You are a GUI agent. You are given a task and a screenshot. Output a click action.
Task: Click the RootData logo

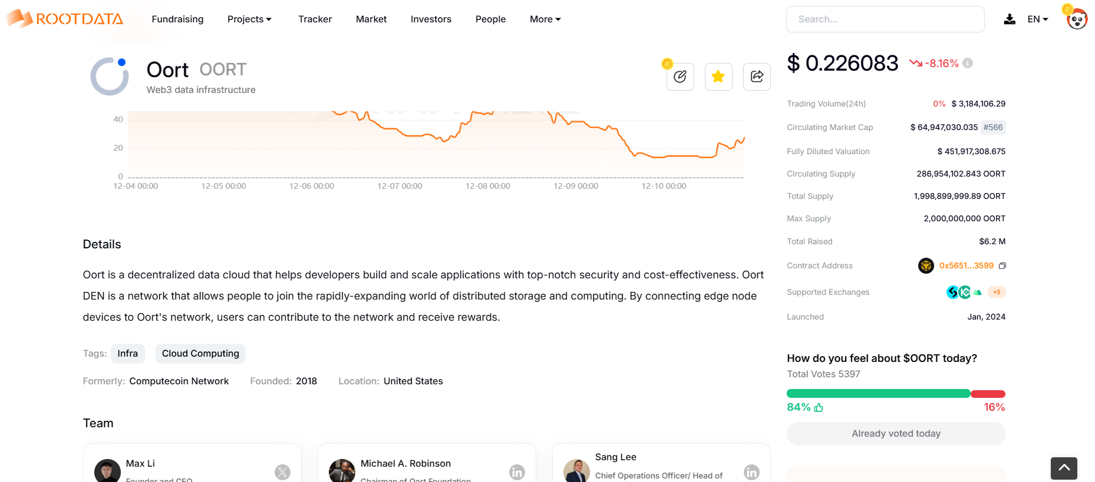coord(65,19)
